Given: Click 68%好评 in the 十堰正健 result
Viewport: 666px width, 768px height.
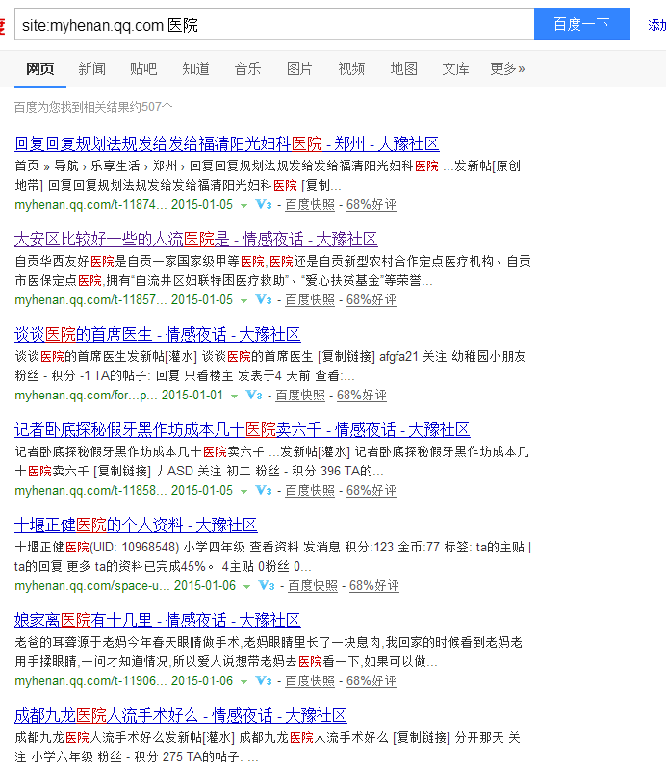Looking at the screenshot, I should 374,585.
